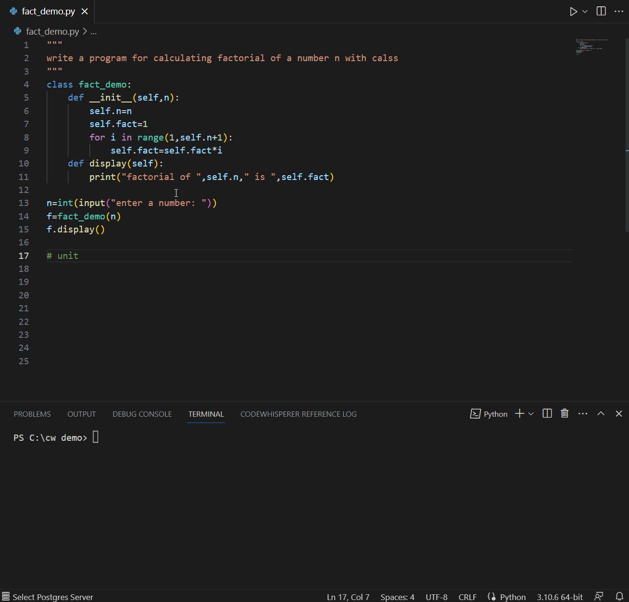Select Postgres Server in status bar
This screenshot has height=602, width=629.
tap(48, 597)
